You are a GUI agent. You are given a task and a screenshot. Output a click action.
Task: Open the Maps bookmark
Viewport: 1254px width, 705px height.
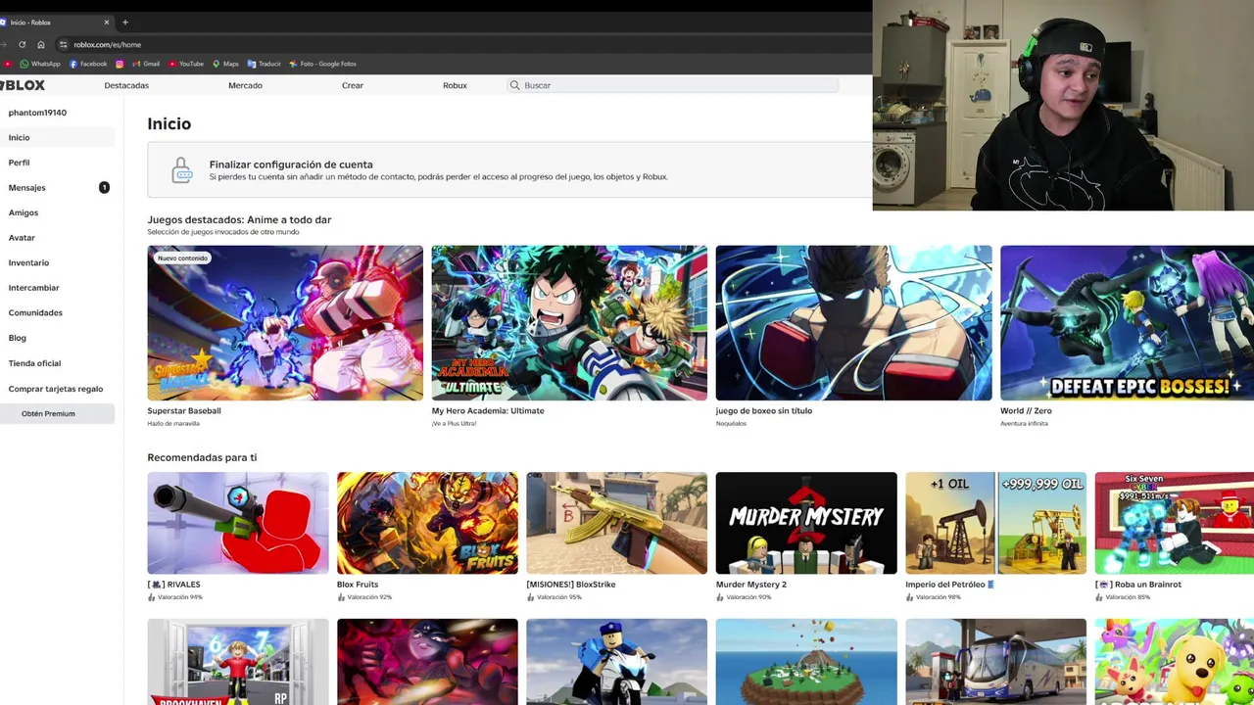[225, 64]
